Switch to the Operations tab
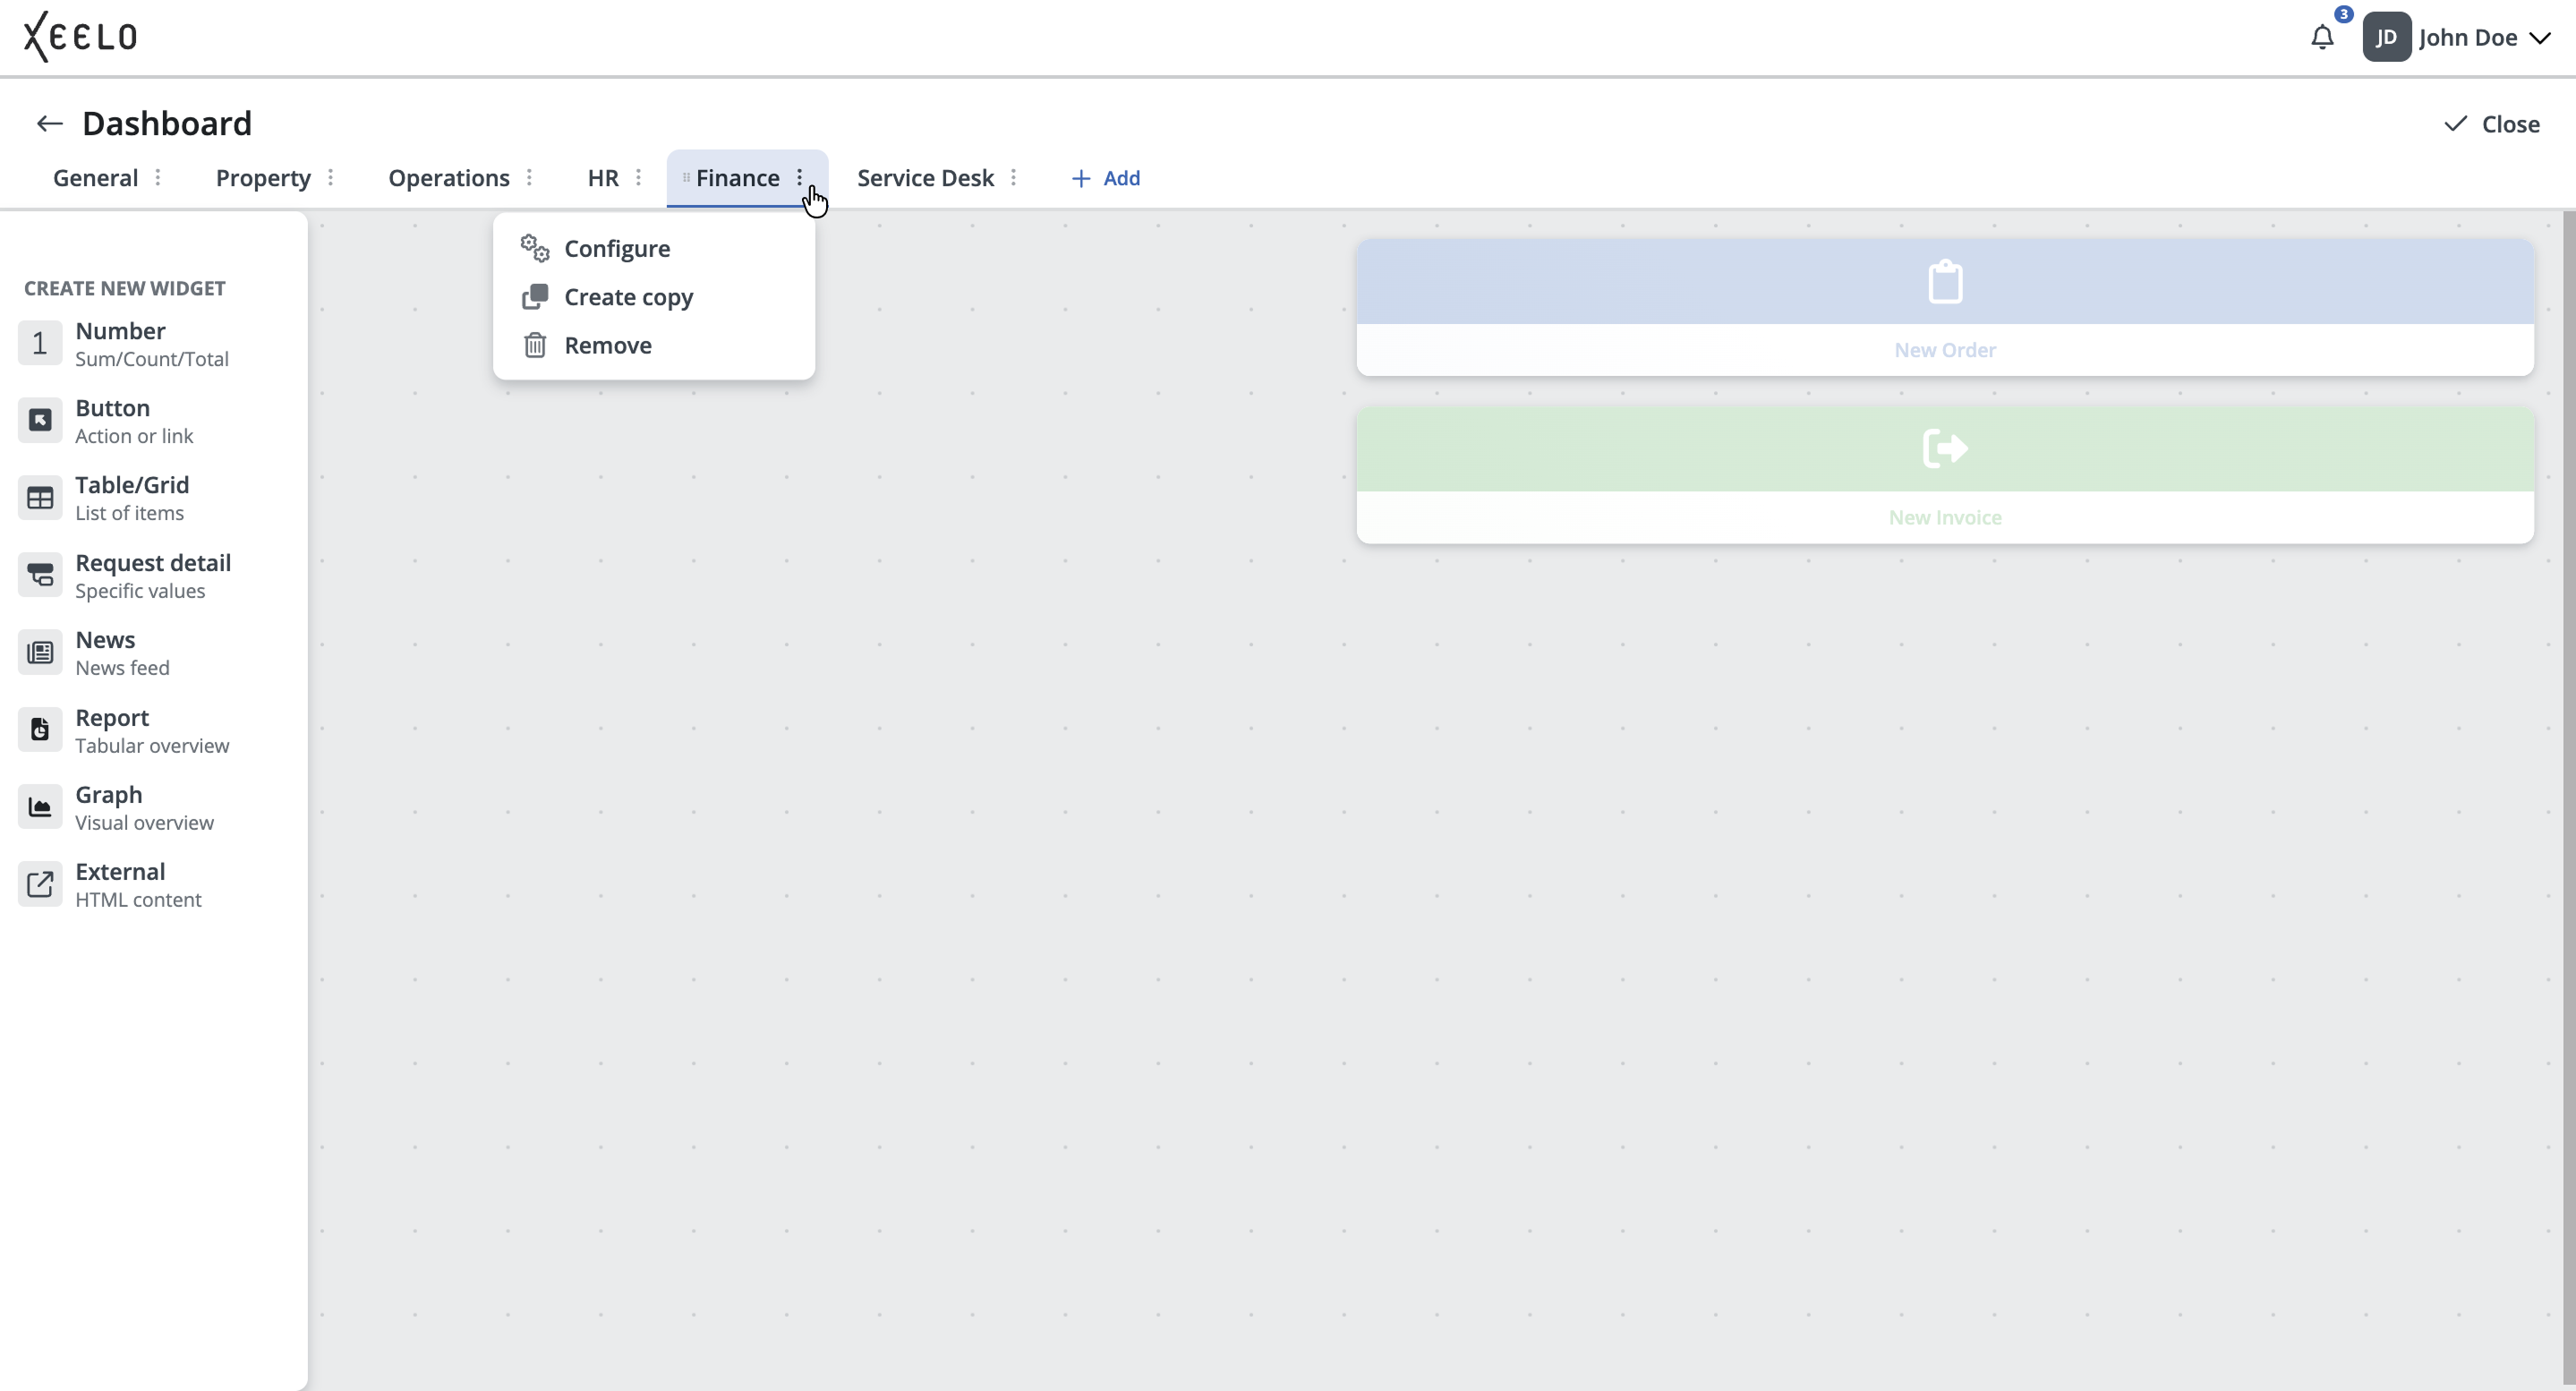The width and height of the screenshot is (2576, 1391). [449, 178]
